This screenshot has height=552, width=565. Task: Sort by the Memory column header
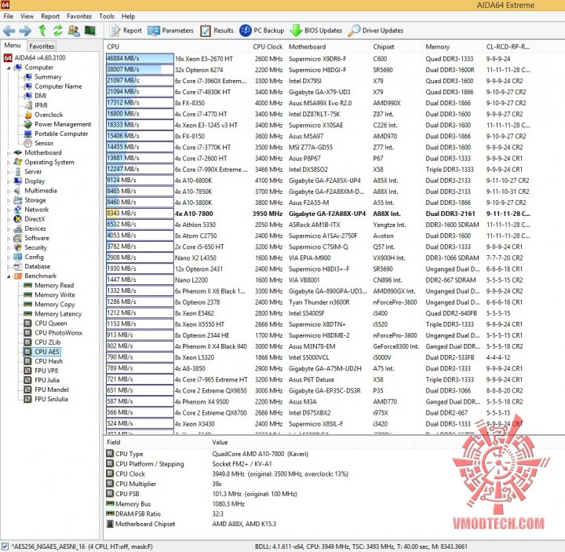pyautogui.click(x=452, y=46)
